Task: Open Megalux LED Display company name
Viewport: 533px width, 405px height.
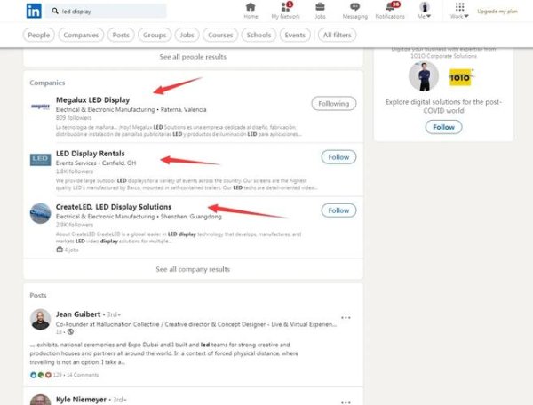Action: coord(92,99)
